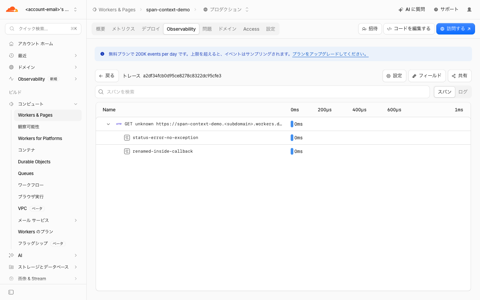Screen dimensions: 480x300
Task: Open the account switcher dropdown
Action: pyautogui.click(x=75, y=9)
